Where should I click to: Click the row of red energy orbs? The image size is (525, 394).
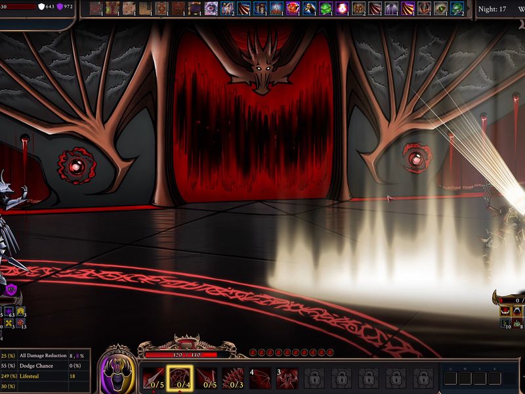click(291, 352)
